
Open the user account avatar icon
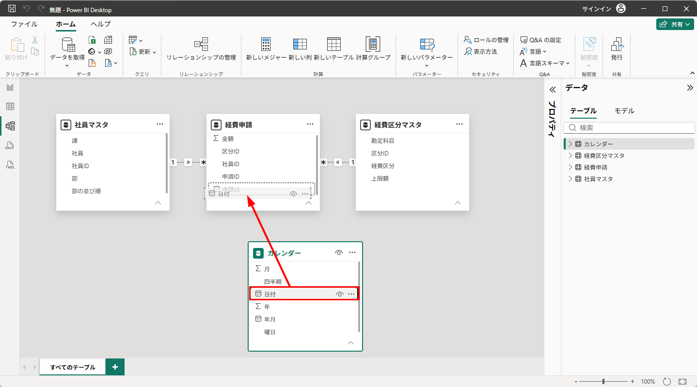pos(620,9)
